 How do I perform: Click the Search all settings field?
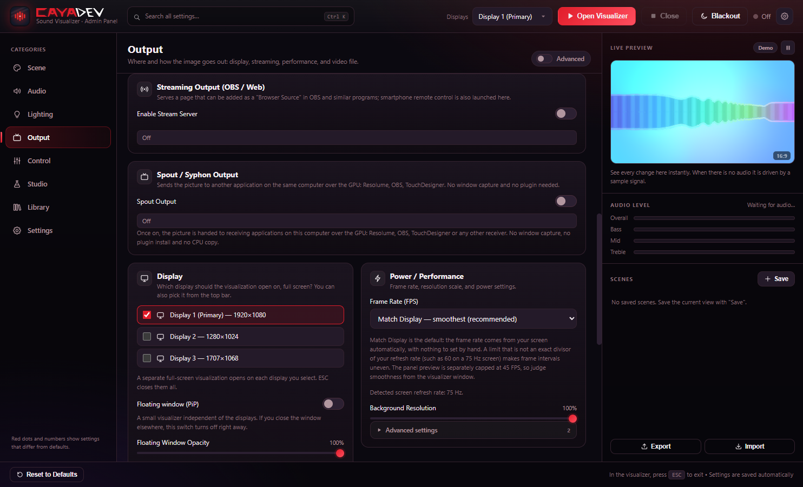click(240, 16)
